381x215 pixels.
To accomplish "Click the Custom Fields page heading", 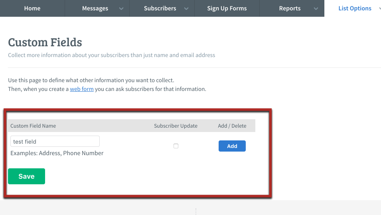I will (x=45, y=42).
